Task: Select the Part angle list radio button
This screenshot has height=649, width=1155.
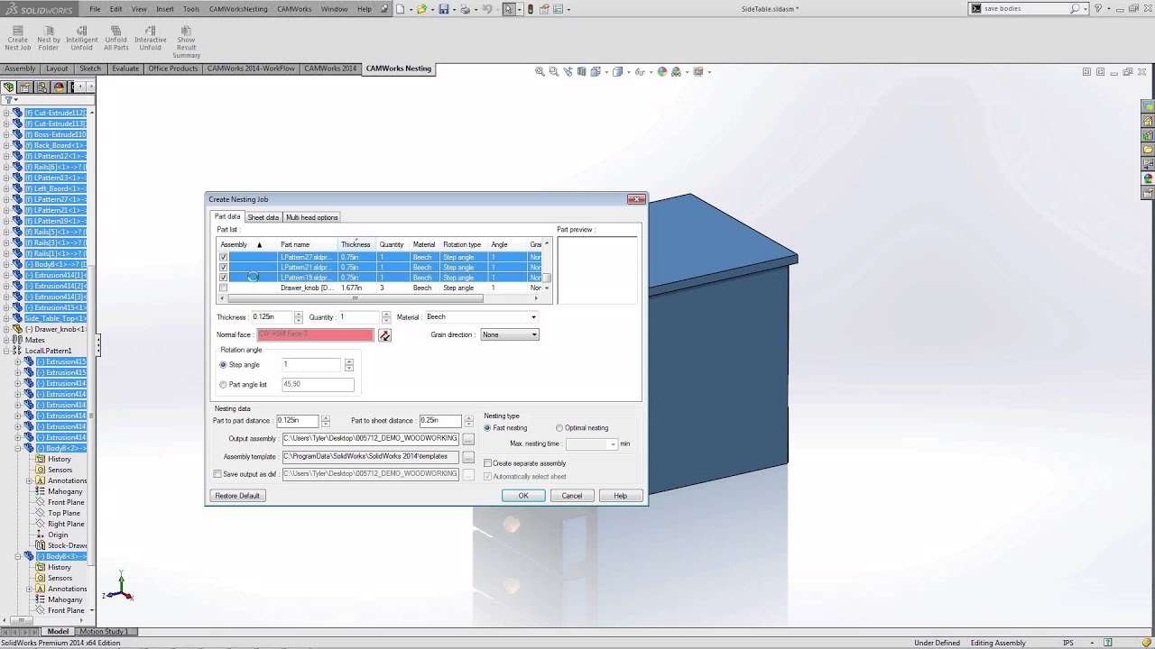Action: point(223,385)
